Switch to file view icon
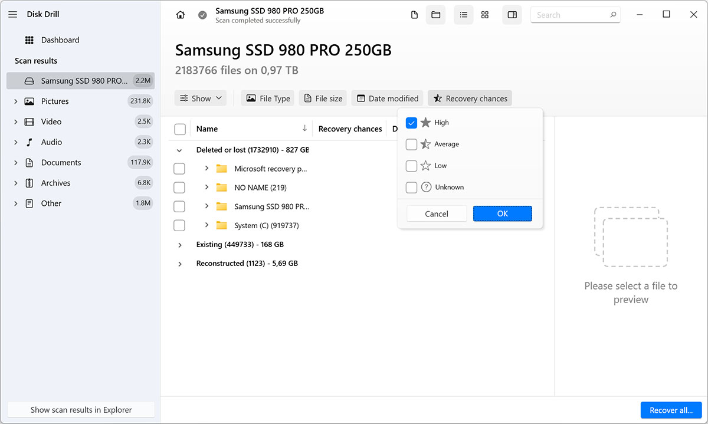The image size is (708, 424). (x=415, y=15)
